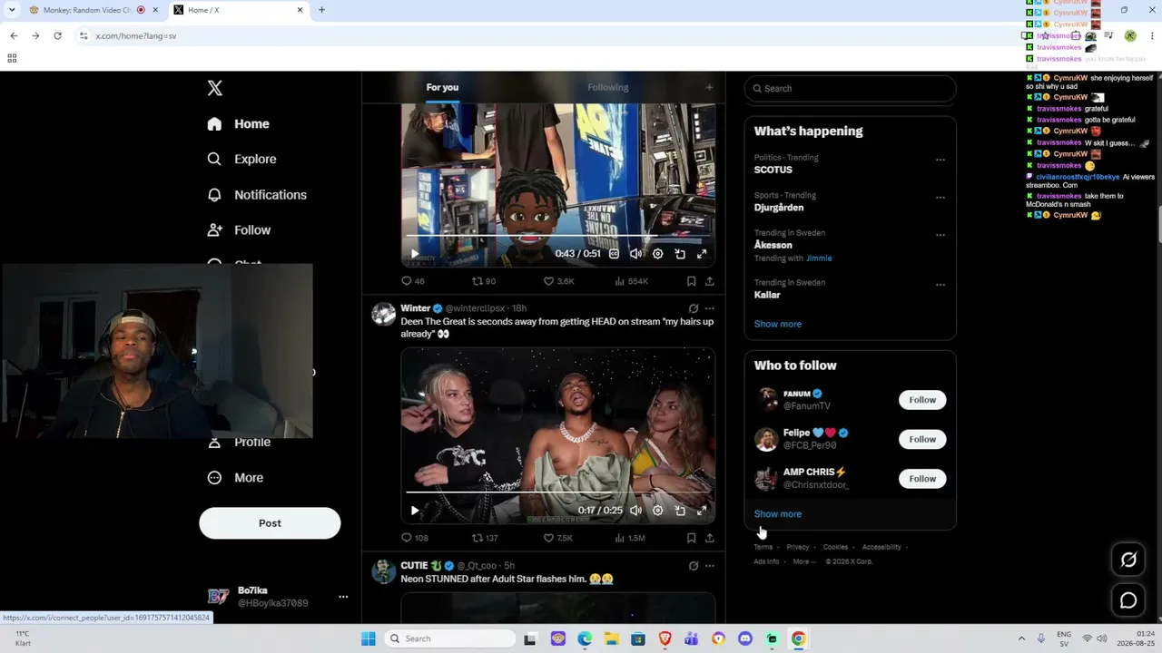Reply to the post with 46 replies
1162x653 pixels.
(x=413, y=281)
